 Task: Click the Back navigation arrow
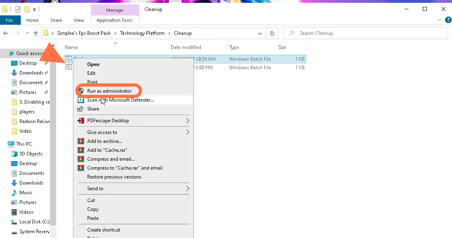(x=6, y=33)
